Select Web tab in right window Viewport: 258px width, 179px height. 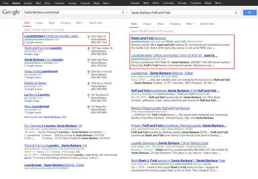[x=134, y=24]
